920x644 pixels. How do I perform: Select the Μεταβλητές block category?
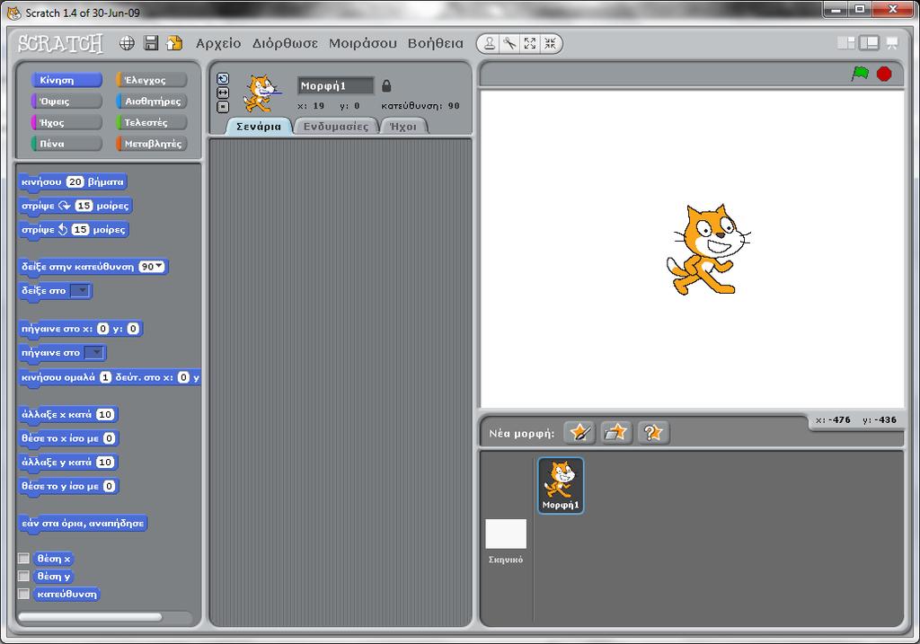151,143
